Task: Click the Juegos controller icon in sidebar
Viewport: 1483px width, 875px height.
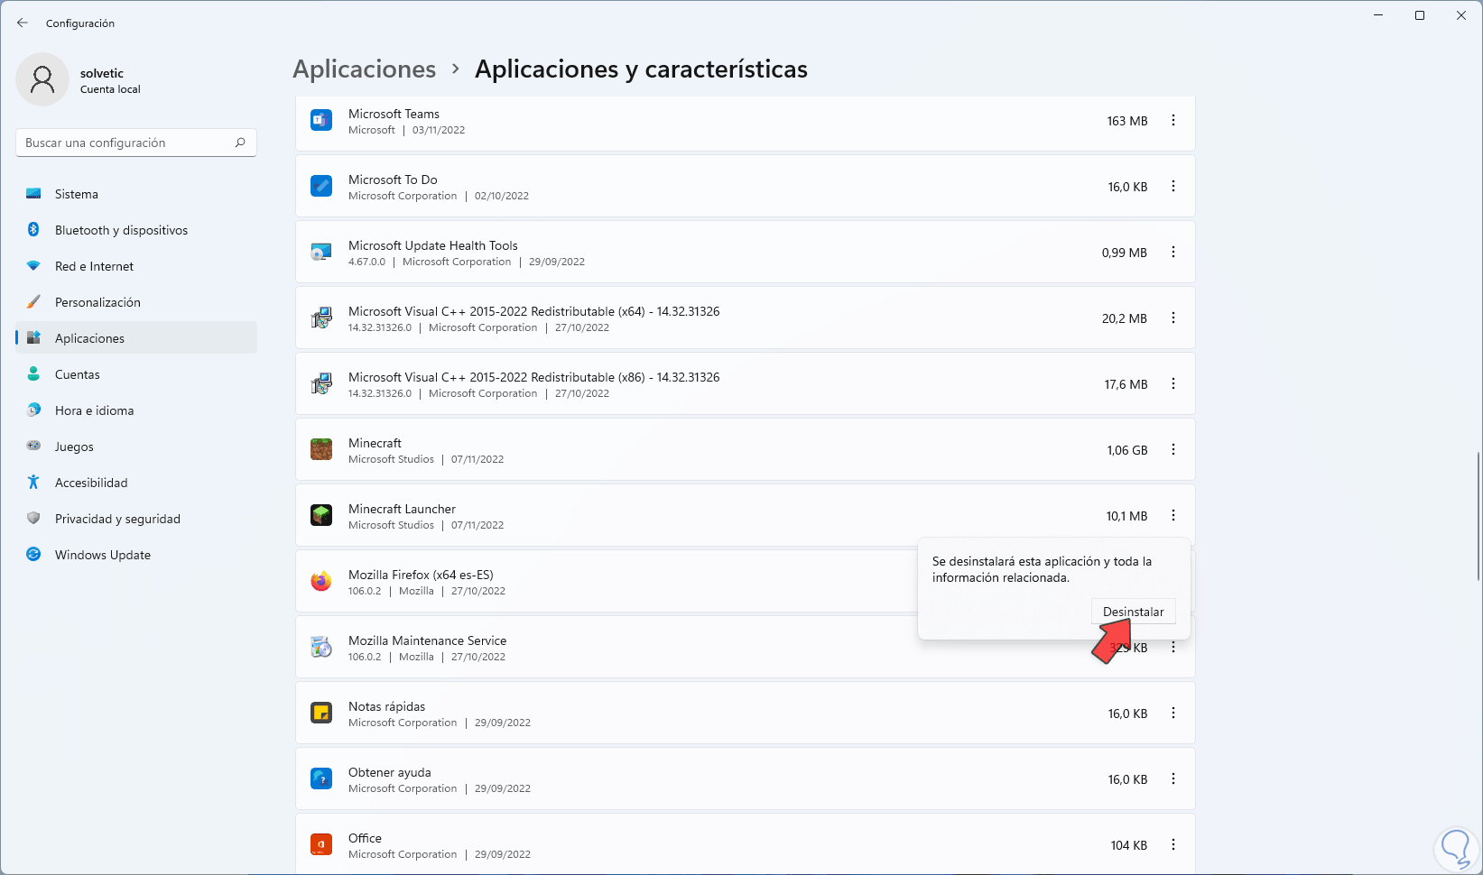Action: tap(33, 446)
